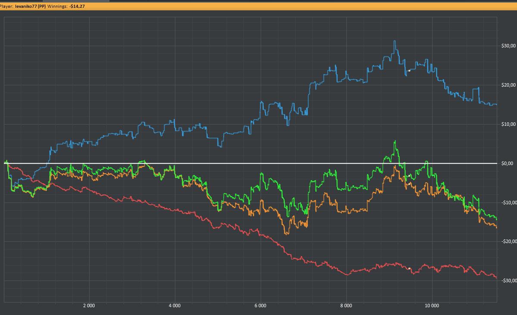The width and height of the screenshot is (517, 315).
Task: Click the -$30,00 axis label
Action: [x=508, y=281]
